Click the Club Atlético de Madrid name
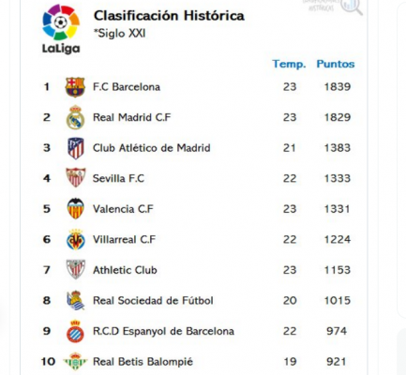Screen dimensions: 406x375 coord(152,148)
